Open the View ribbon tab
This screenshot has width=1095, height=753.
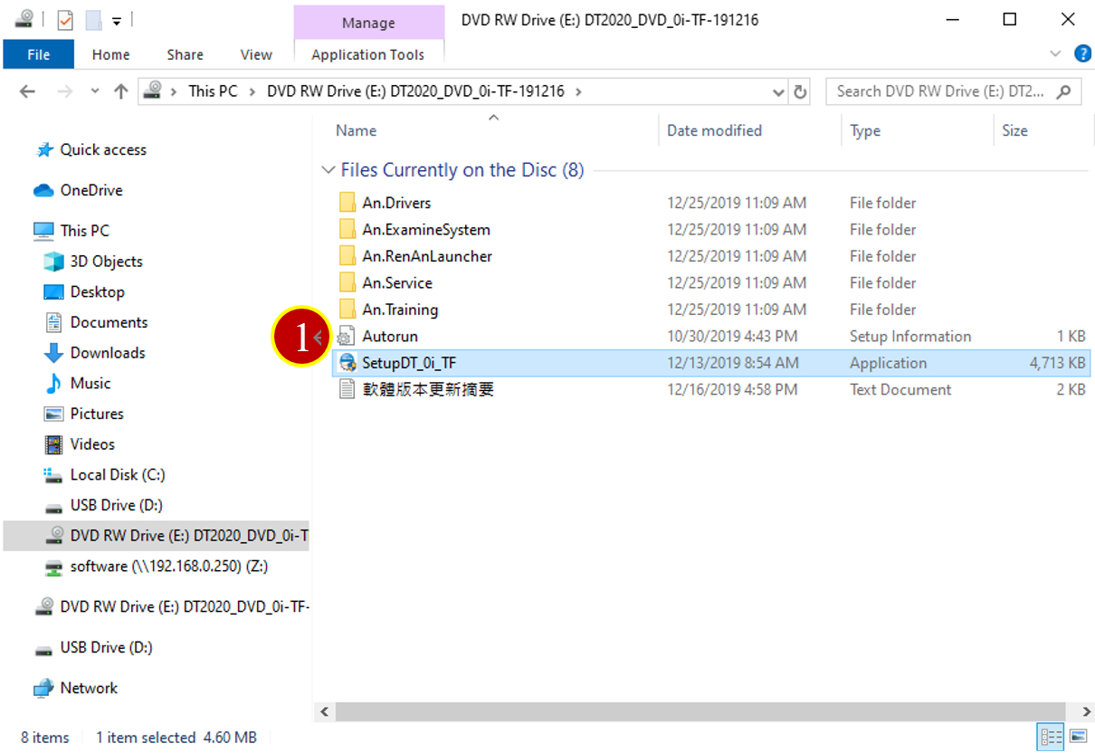coord(256,54)
